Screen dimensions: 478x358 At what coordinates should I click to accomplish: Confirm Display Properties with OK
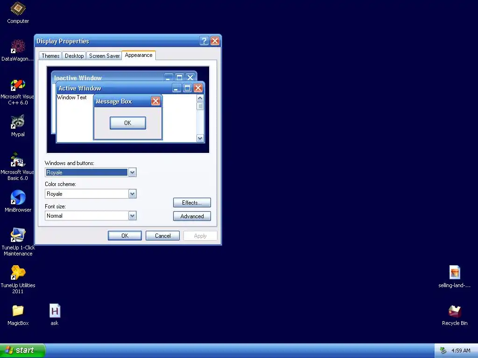[125, 235]
